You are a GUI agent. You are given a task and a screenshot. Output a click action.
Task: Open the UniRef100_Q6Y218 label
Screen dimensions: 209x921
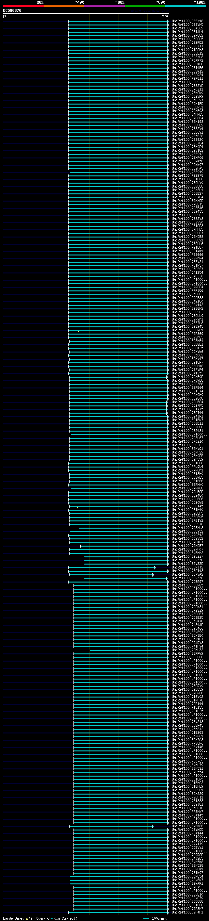pyautogui.click(x=187, y=722)
